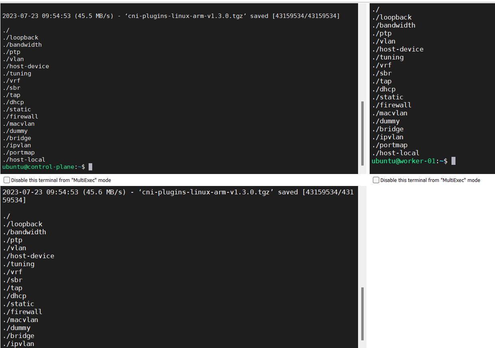Click ./firewall line in control-plane terminal
495x348 pixels.
20,117
